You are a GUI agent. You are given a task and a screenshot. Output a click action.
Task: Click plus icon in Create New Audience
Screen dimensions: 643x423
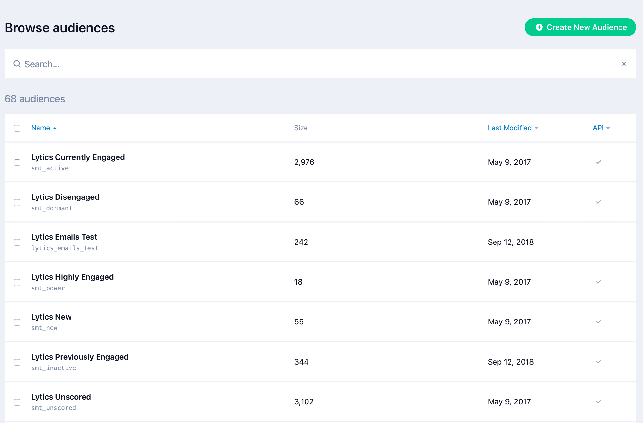pyautogui.click(x=539, y=27)
